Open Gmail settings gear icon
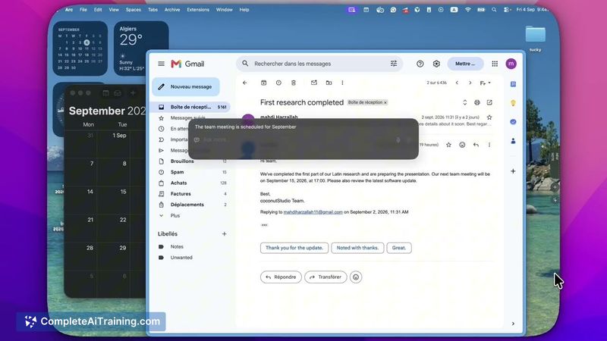The height and width of the screenshot is (341, 607). (x=436, y=64)
